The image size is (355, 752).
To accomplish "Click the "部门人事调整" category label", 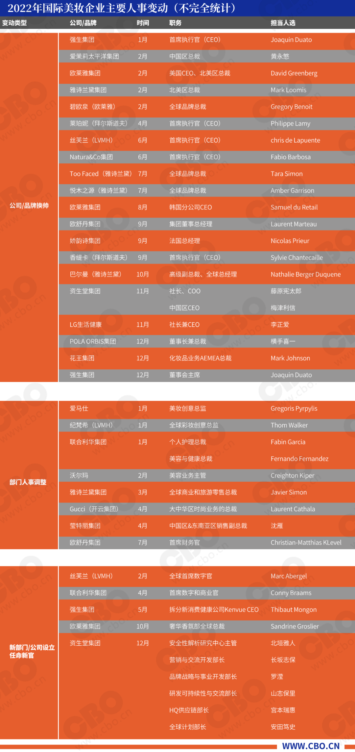I will pyautogui.click(x=28, y=482).
